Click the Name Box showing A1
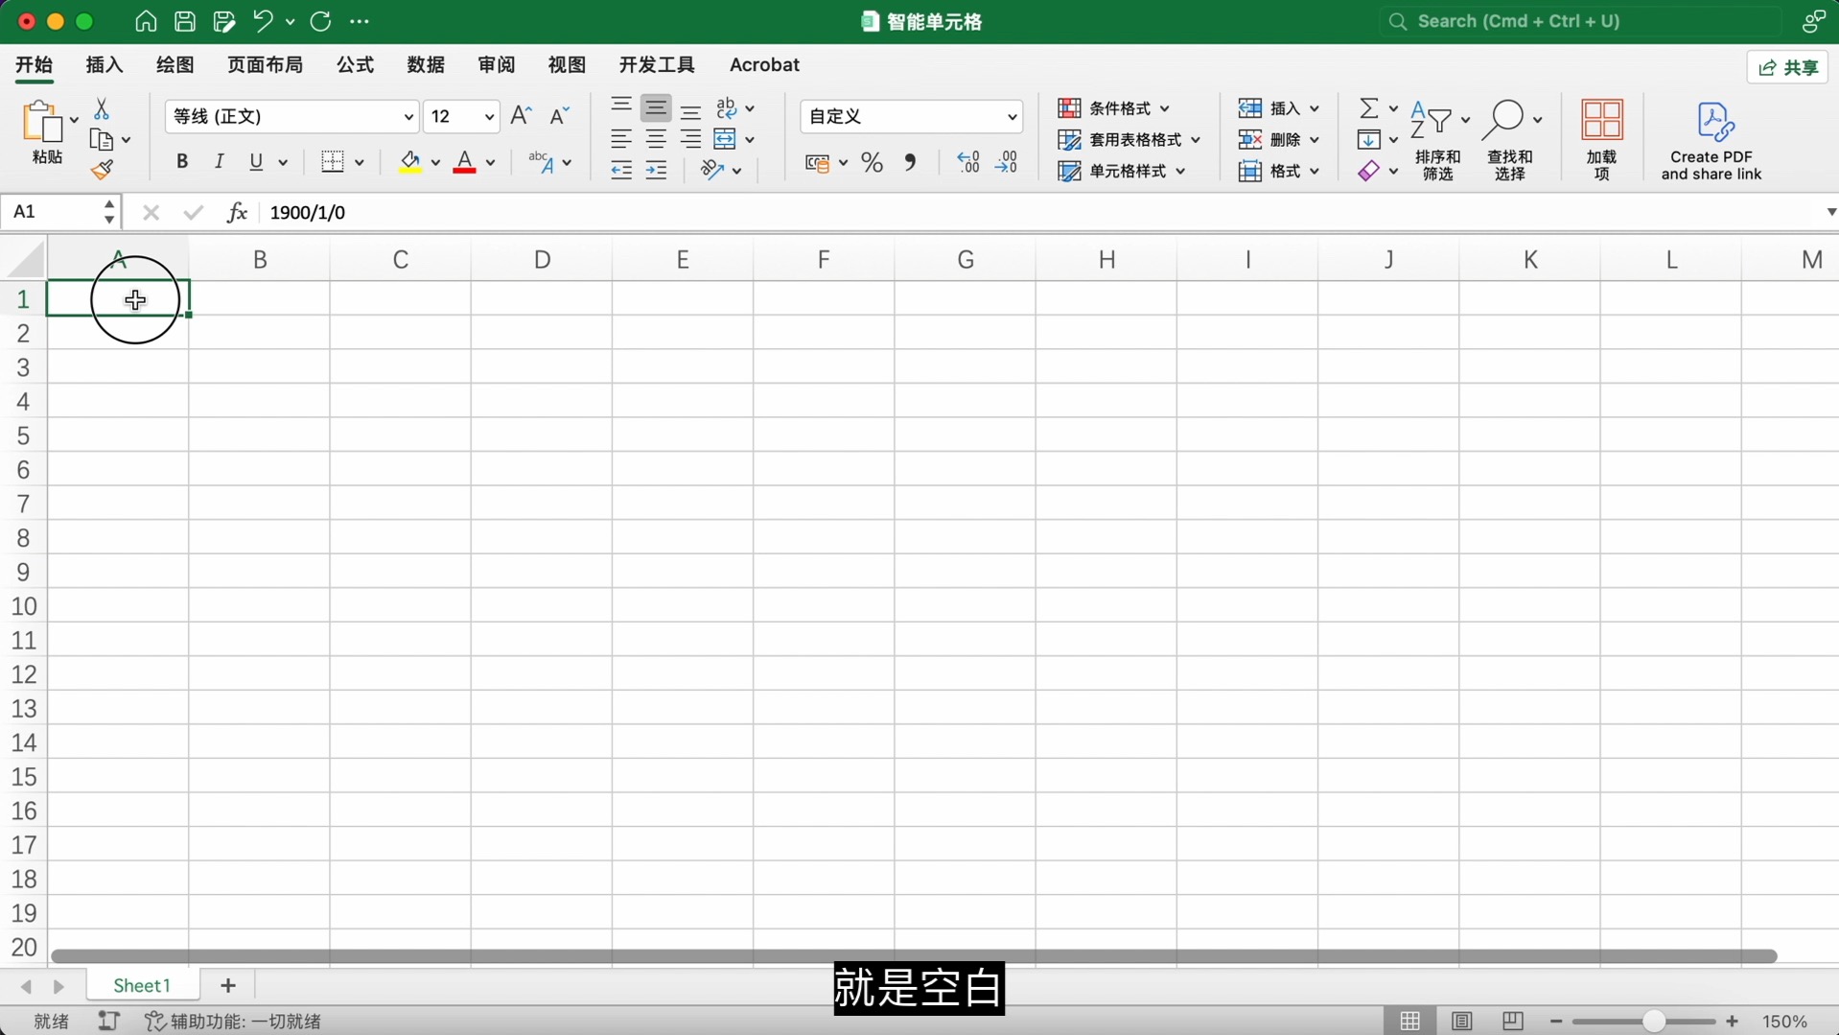The height and width of the screenshot is (1035, 1839). pos(60,212)
